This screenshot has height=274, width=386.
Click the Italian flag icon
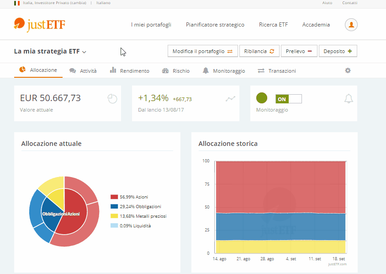click(x=16, y=3)
